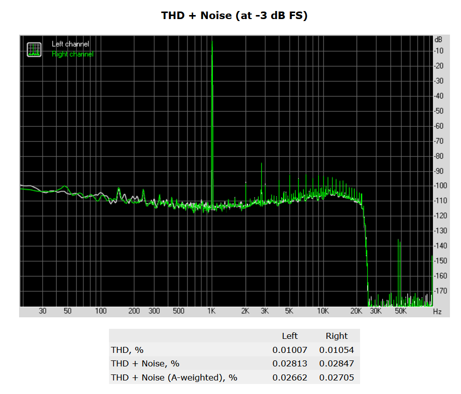This screenshot has height=394, width=461.
Task: Click the 'THD + Noise (A-weighted), %' row label
Action: pos(174,377)
